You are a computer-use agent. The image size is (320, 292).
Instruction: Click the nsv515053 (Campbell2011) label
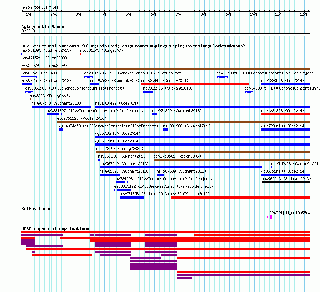(x=296, y=164)
